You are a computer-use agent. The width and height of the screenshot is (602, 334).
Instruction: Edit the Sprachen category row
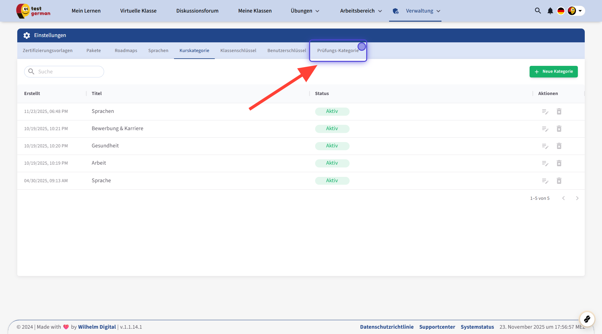tap(545, 112)
